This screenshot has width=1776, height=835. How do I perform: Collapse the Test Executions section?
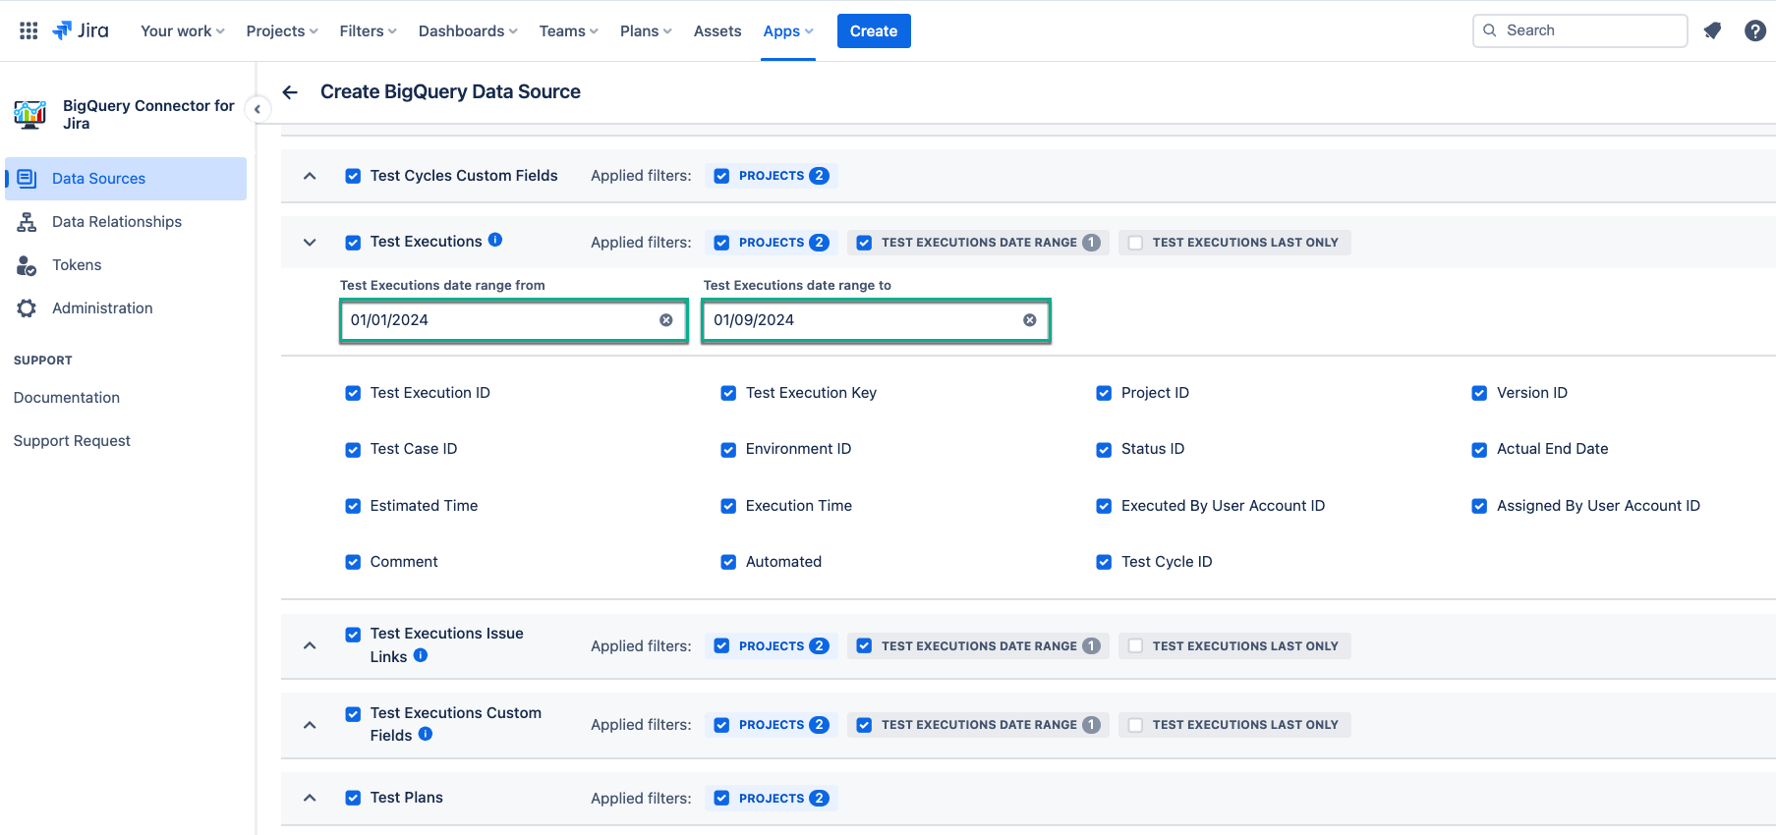pyautogui.click(x=310, y=243)
